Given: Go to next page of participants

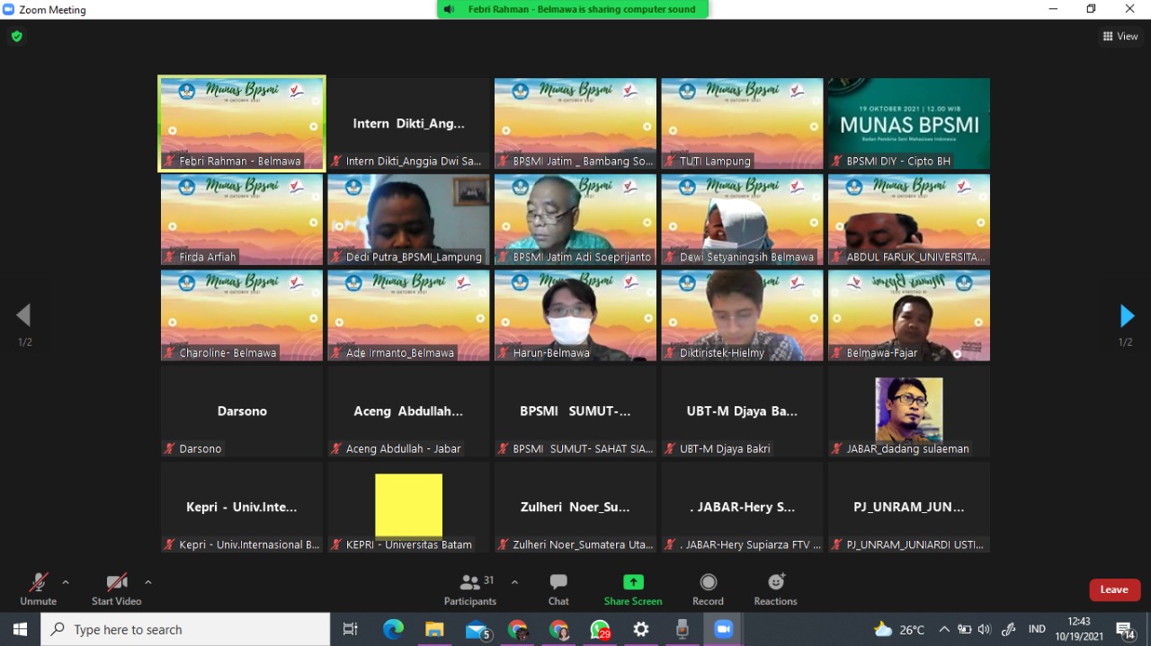Looking at the screenshot, I should [x=1127, y=316].
